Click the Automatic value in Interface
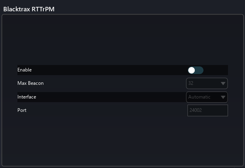This screenshot has height=168, width=245. [x=199, y=97]
